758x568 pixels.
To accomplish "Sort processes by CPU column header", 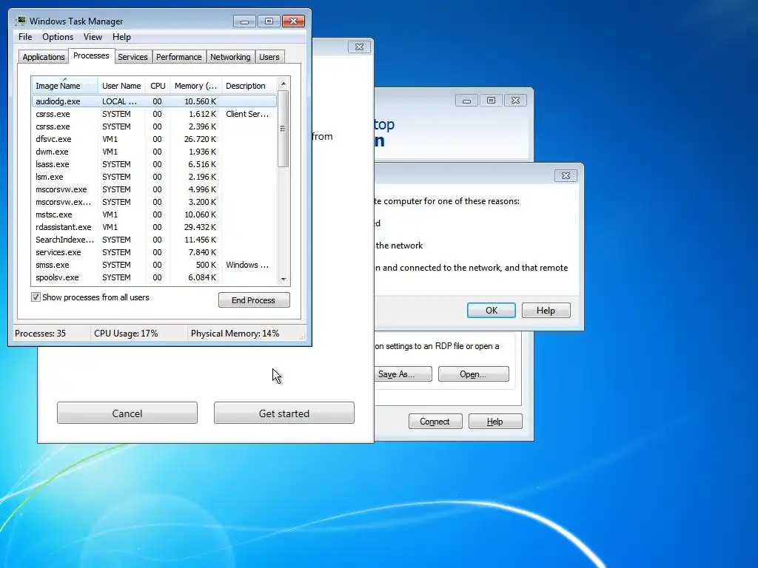I will [158, 86].
